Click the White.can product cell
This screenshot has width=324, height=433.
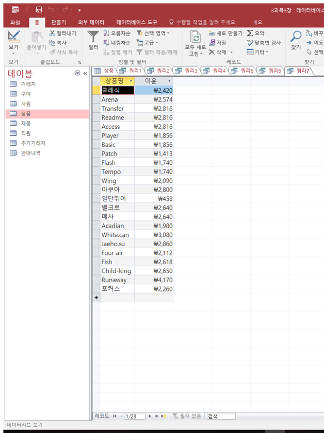tap(117, 235)
